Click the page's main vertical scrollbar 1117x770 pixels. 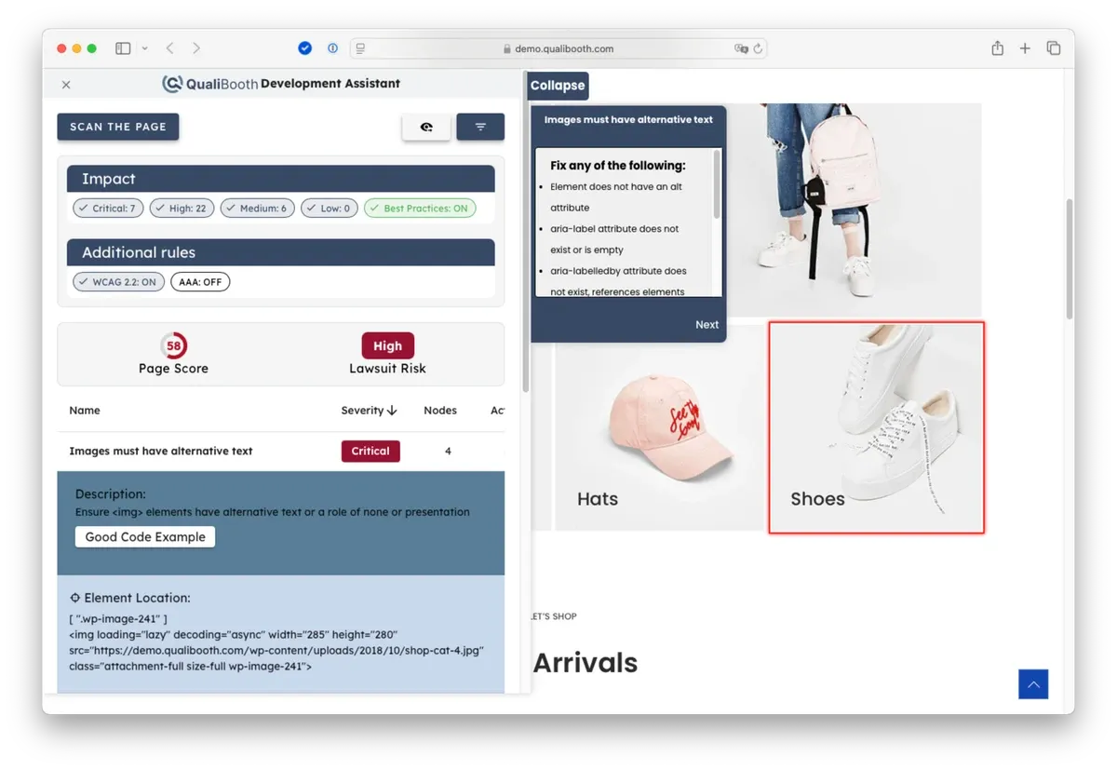[1069, 259]
